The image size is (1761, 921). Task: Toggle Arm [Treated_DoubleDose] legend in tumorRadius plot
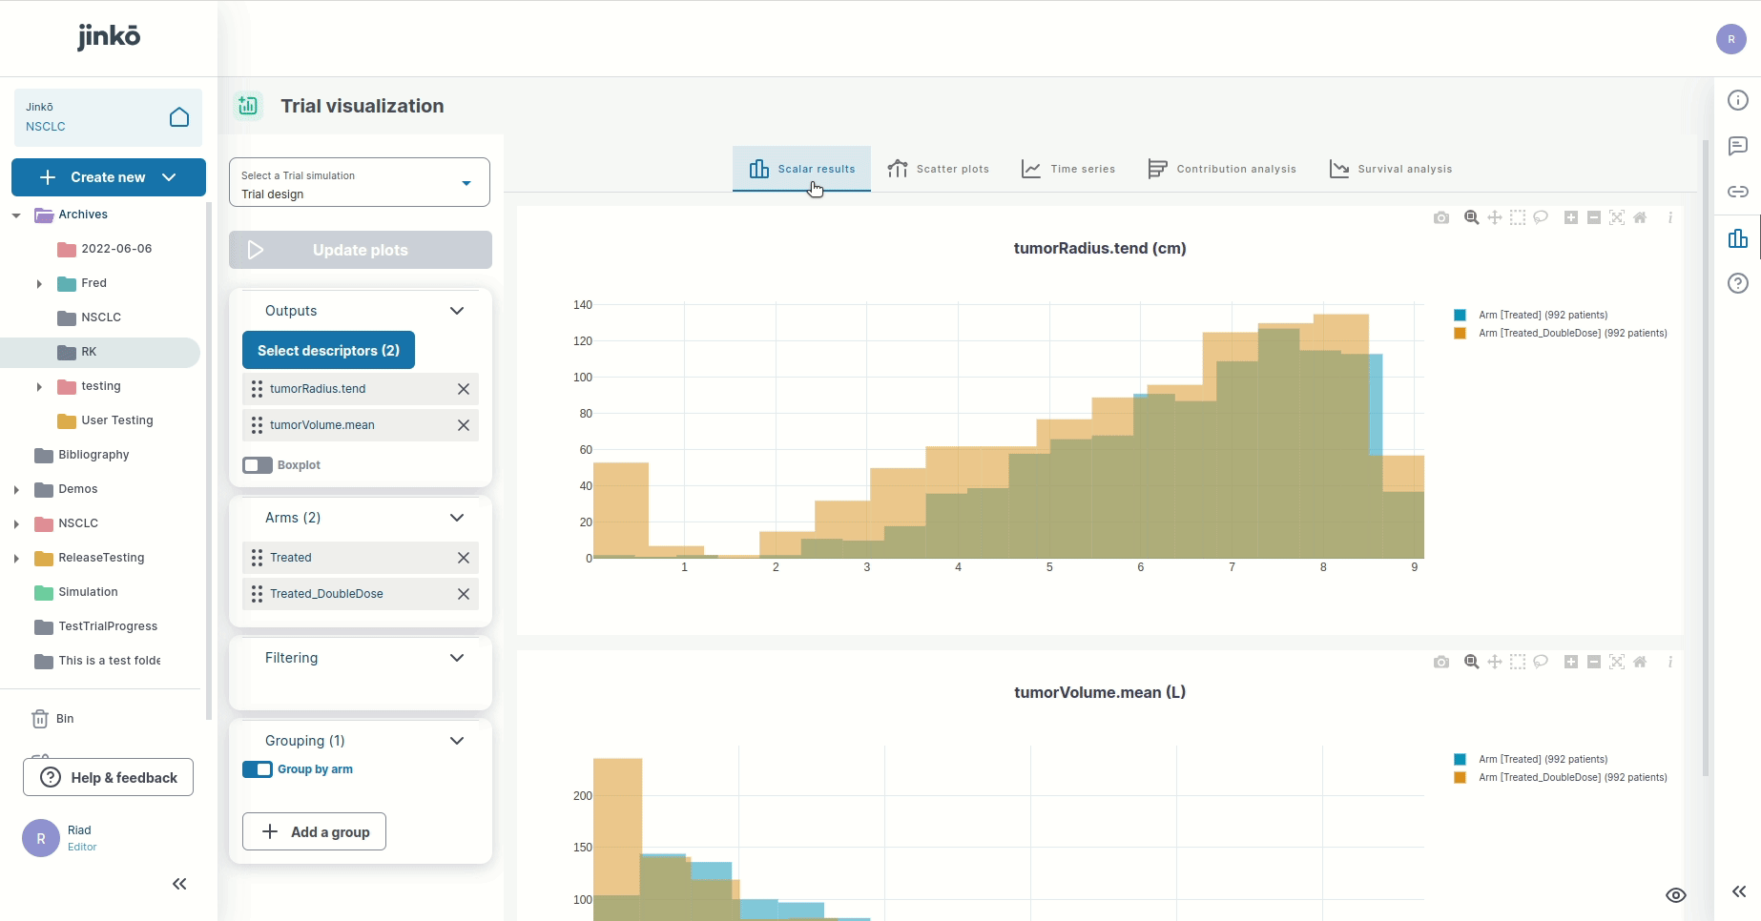(1561, 333)
